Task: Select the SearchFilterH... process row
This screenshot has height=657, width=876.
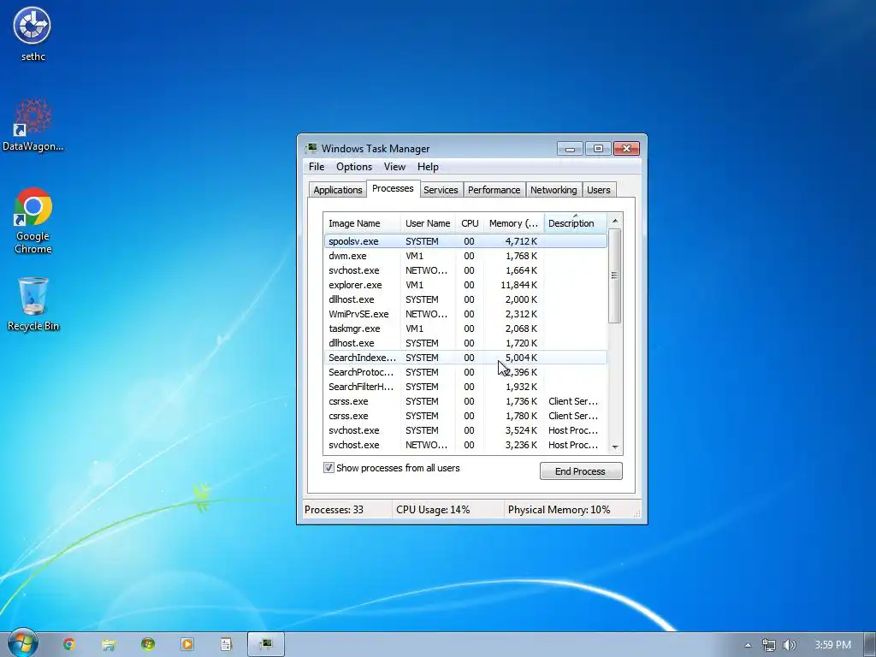Action: (465, 387)
